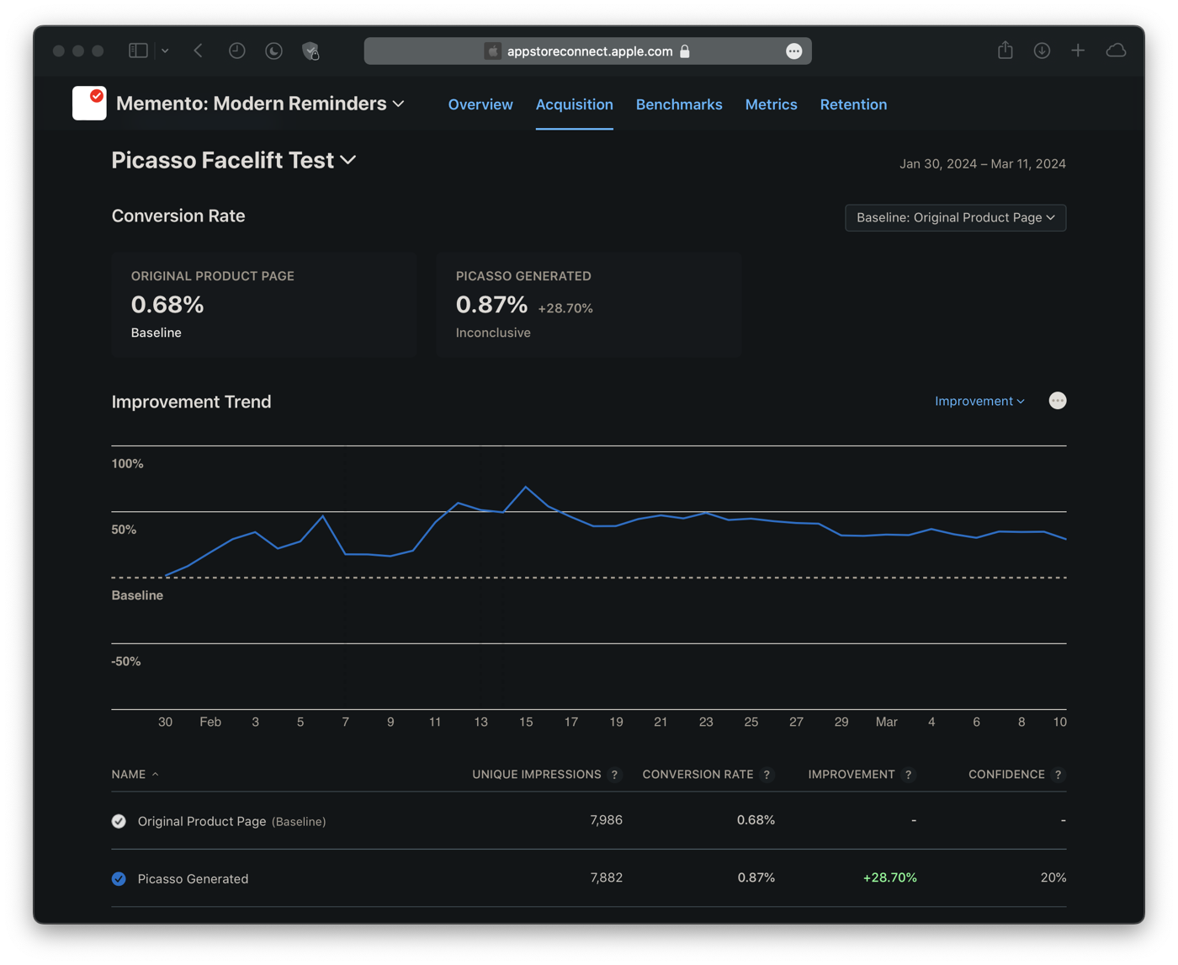Show help for Confidence column
1178x965 pixels.
[x=1059, y=775]
